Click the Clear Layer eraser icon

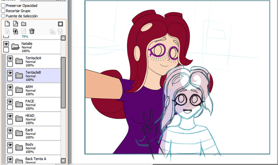tap(24, 31)
